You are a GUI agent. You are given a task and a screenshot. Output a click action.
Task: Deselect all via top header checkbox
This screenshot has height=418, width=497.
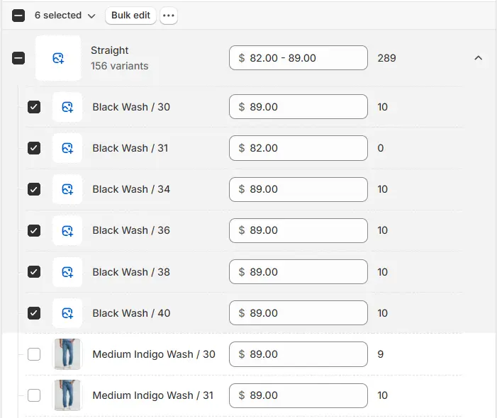[x=18, y=16]
